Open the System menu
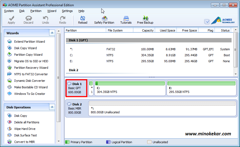 pyautogui.click(x=9, y=11)
